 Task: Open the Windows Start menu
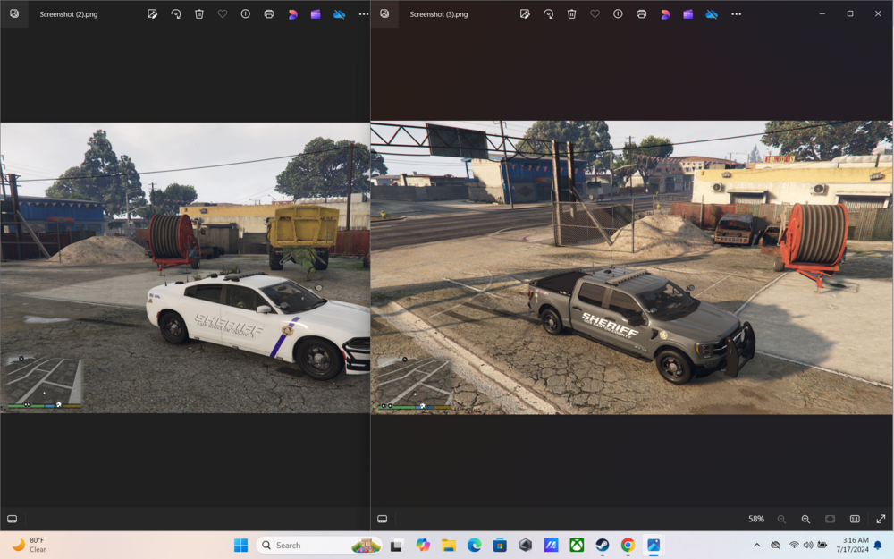click(240, 545)
